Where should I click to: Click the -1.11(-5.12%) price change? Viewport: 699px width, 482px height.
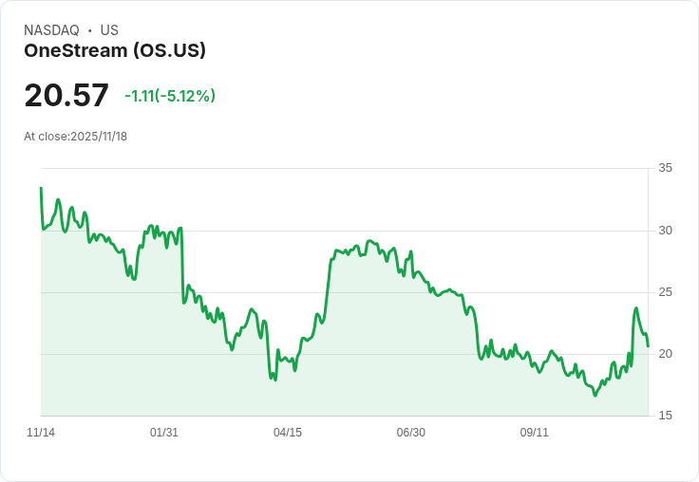pos(170,96)
